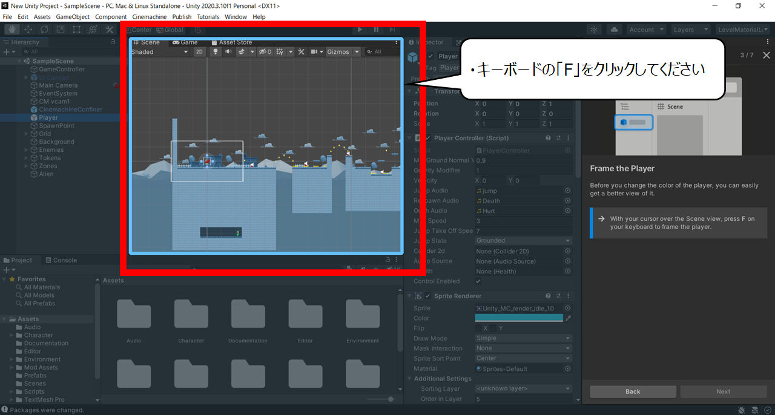Close the tutorial panel with X
The width and height of the screenshot is (775, 415).
767,55
